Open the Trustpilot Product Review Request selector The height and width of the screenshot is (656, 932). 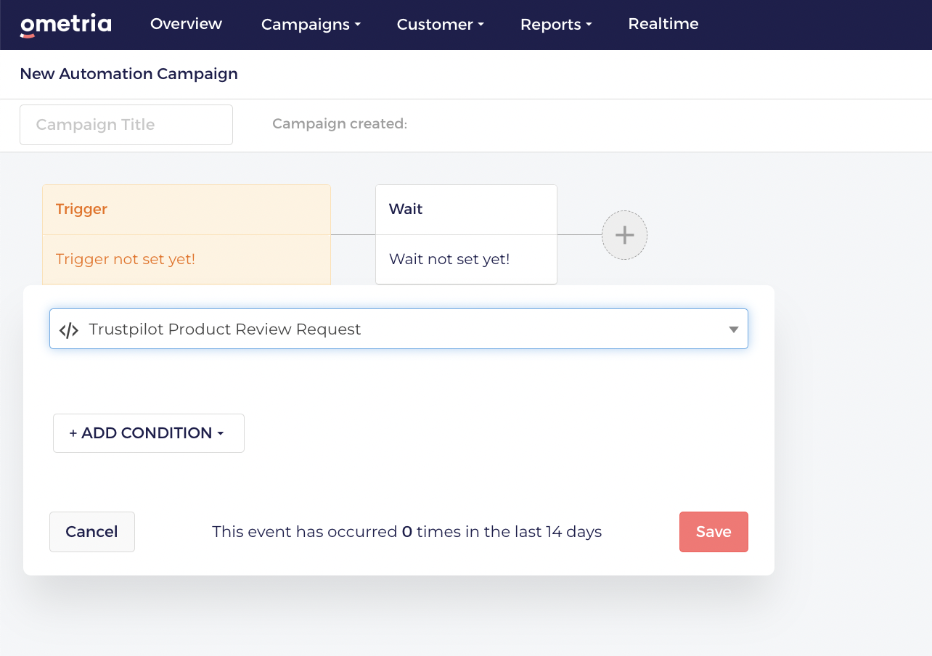point(398,329)
